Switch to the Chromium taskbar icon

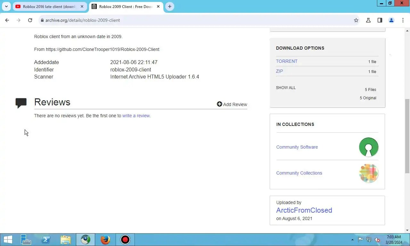[x=86, y=240]
